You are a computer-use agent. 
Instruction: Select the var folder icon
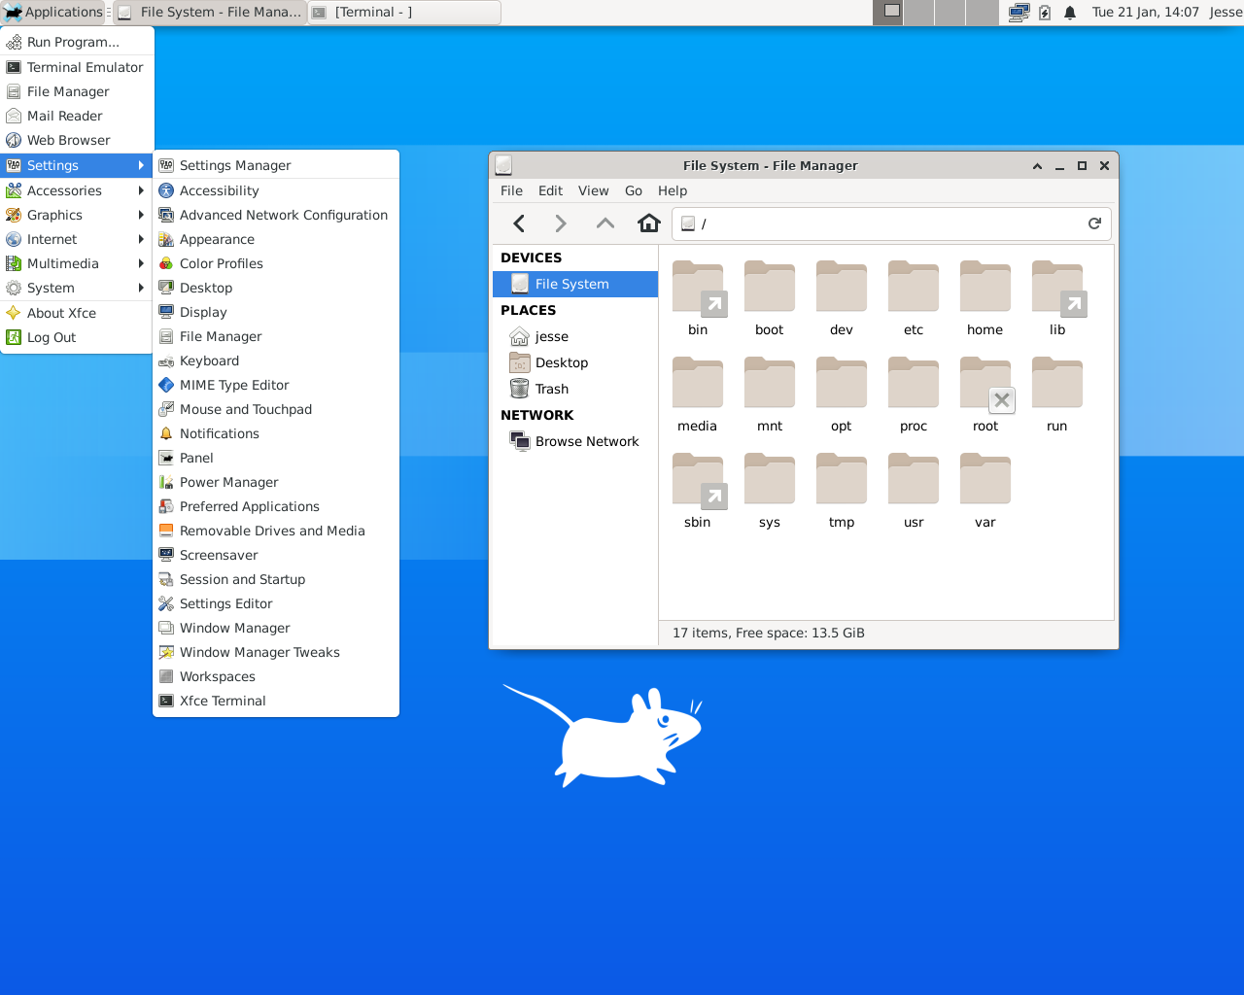(985, 479)
